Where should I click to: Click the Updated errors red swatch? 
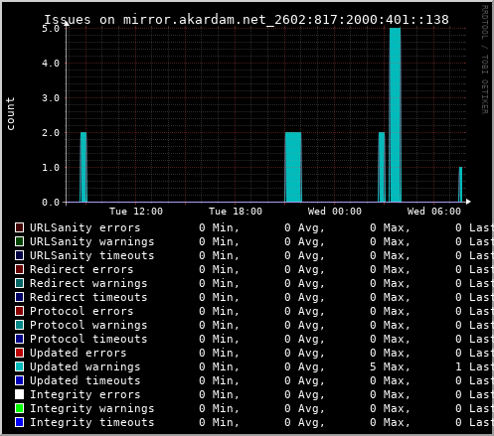[19, 353]
